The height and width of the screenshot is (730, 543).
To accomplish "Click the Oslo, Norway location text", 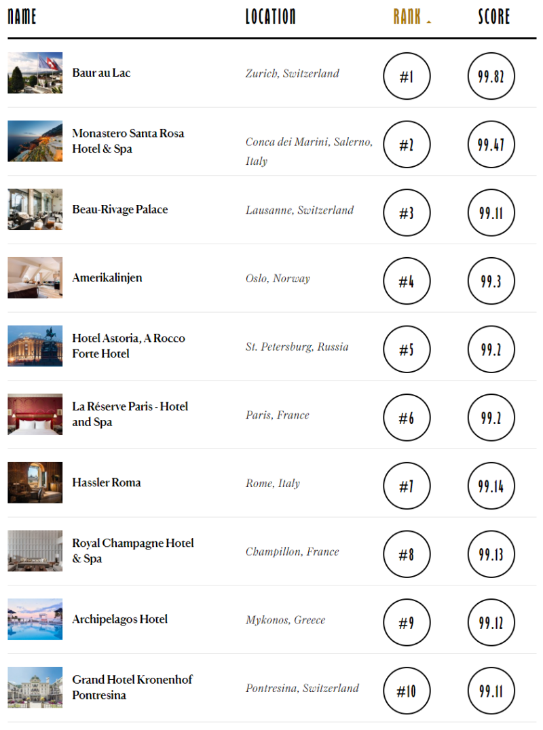I will pyautogui.click(x=278, y=278).
